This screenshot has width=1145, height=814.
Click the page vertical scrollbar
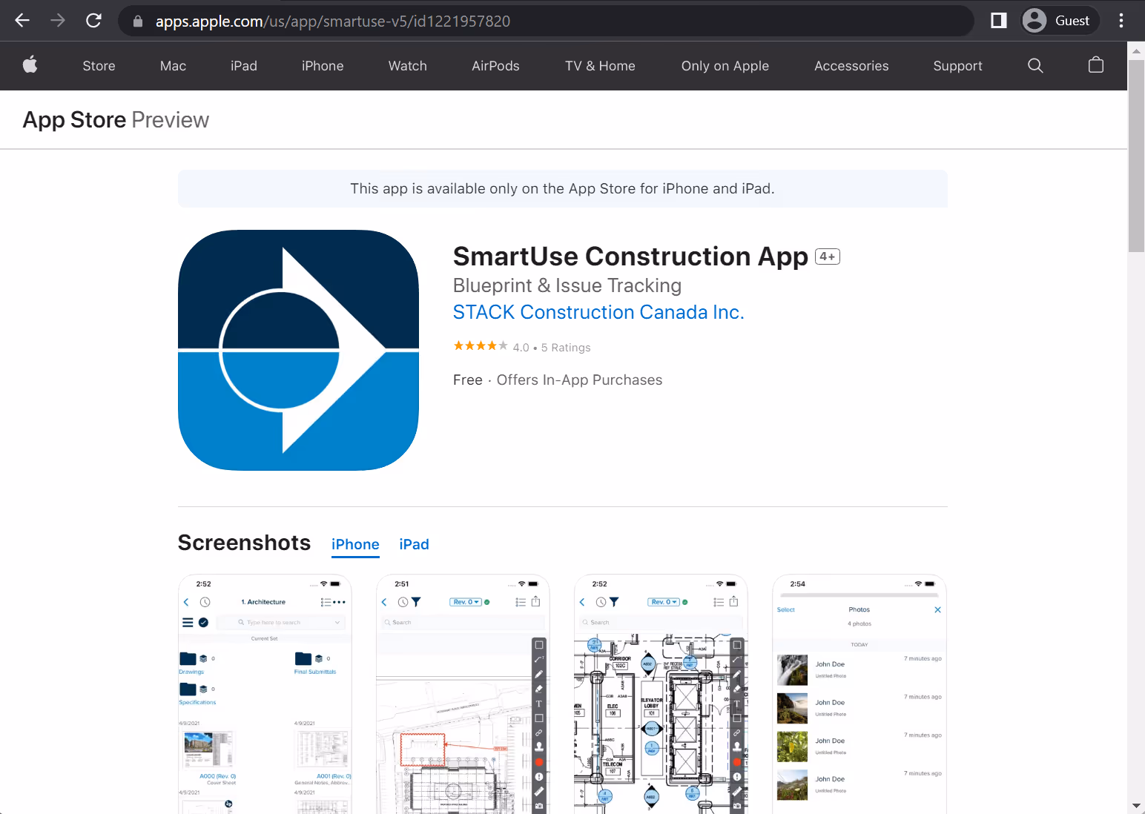[x=1136, y=156]
